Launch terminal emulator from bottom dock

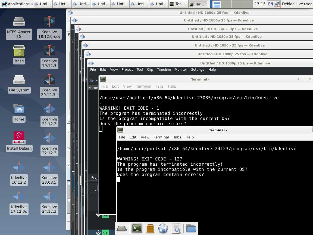click(x=137, y=228)
